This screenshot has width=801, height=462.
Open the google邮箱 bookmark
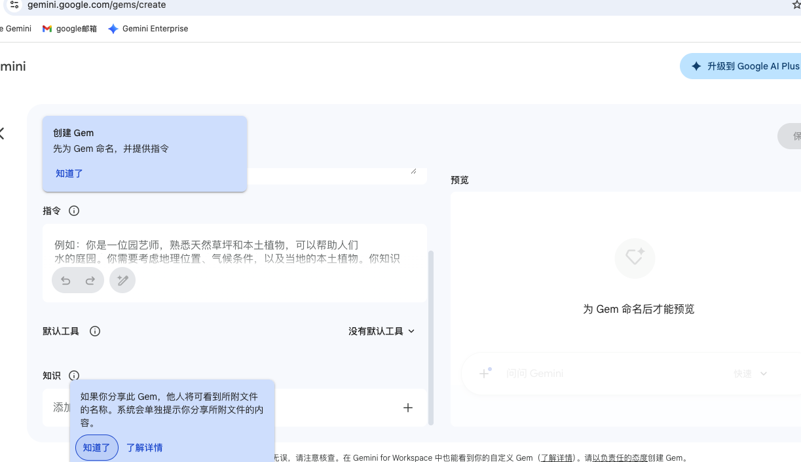tap(69, 29)
